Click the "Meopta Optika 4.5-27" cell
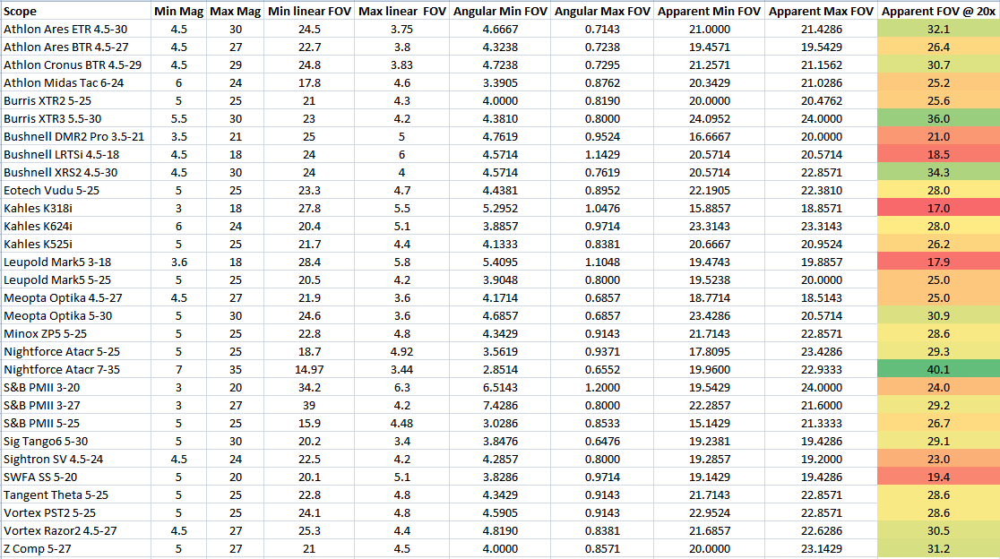This screenshot has width=1000, height=559. [75, 297]
